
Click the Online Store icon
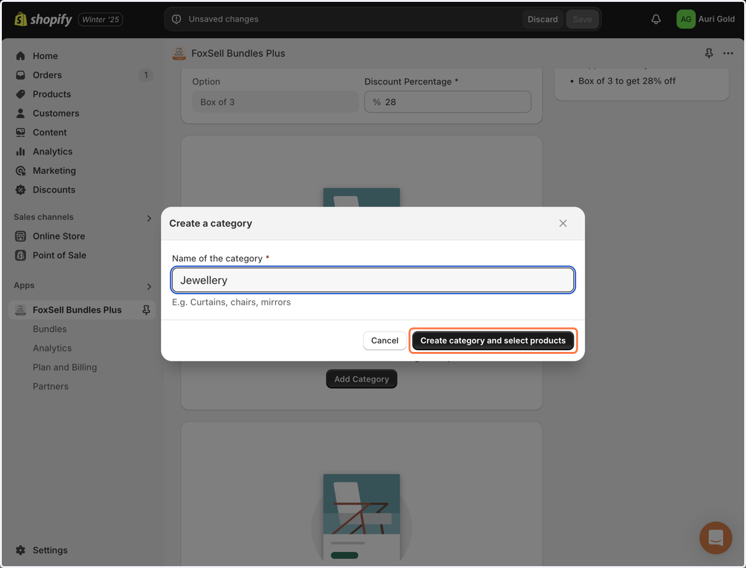click(x=21, y=237)
